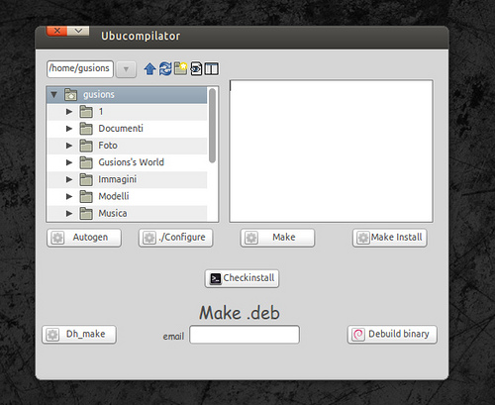Image resolution: width=495 pixels, height=405 pixels.
Task: Click the Debuild binary Debian swirl icon
Action: [358, 335]
